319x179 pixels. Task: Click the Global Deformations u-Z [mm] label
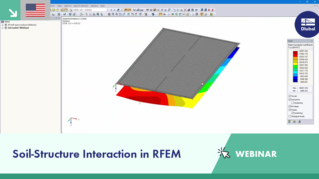click(74, 19)
